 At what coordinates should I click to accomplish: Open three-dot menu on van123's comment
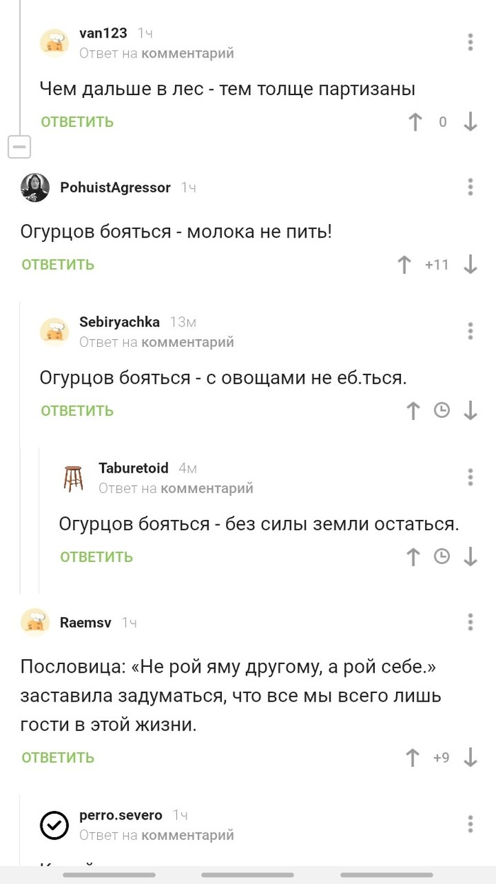(470, 42)
